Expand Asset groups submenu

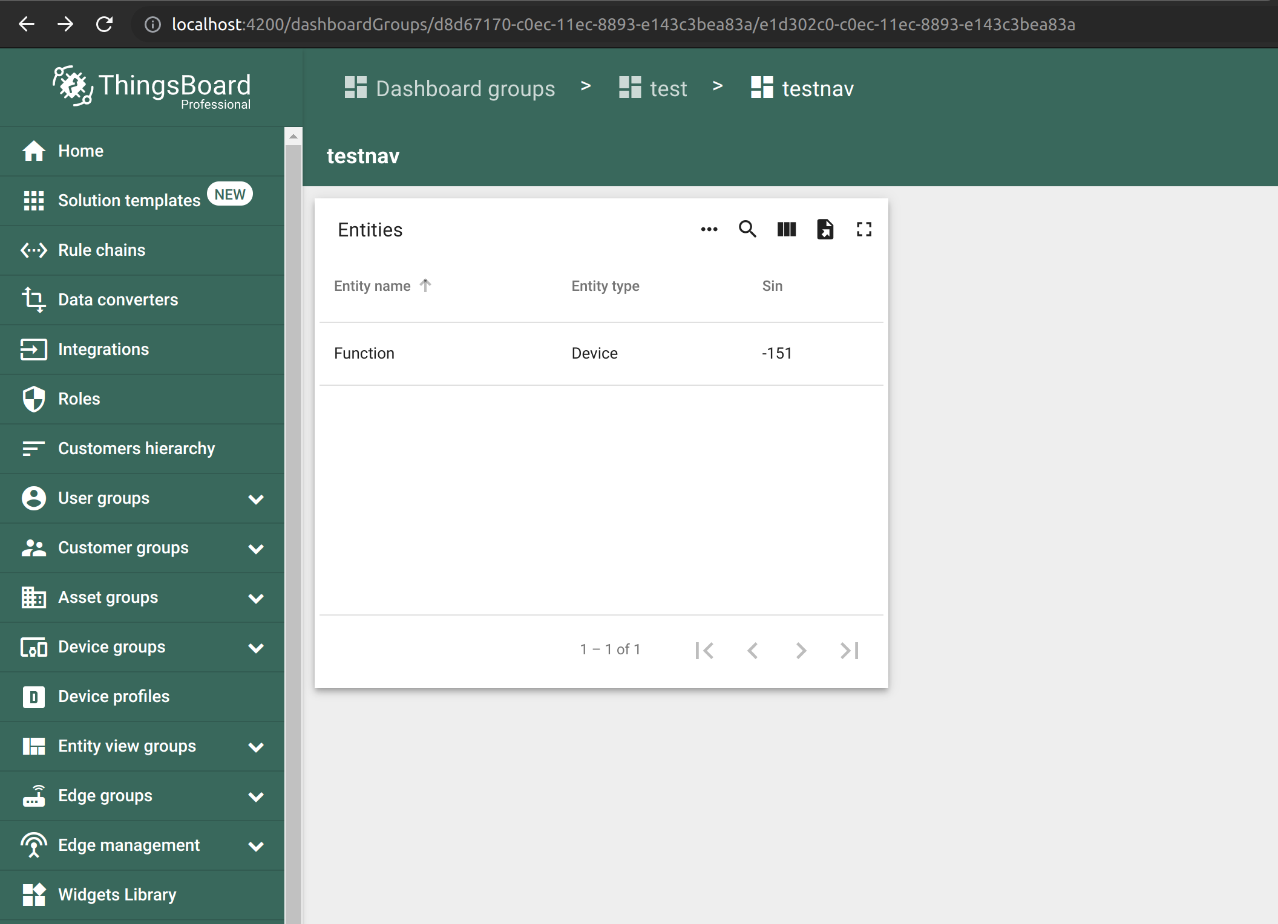click(x=256, y=598)
